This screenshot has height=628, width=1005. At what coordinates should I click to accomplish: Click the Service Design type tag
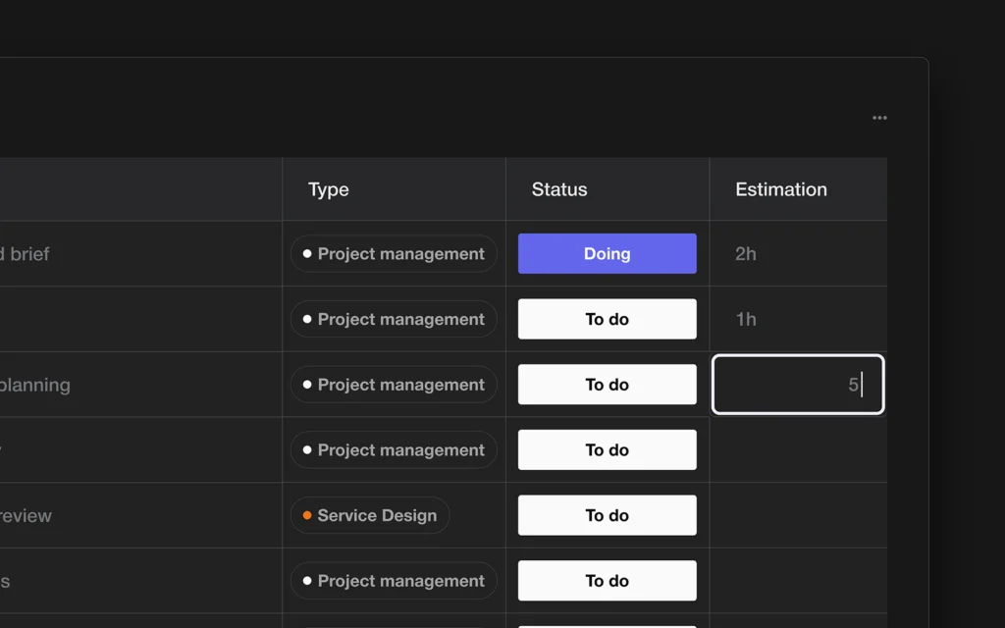pos(370,515)
